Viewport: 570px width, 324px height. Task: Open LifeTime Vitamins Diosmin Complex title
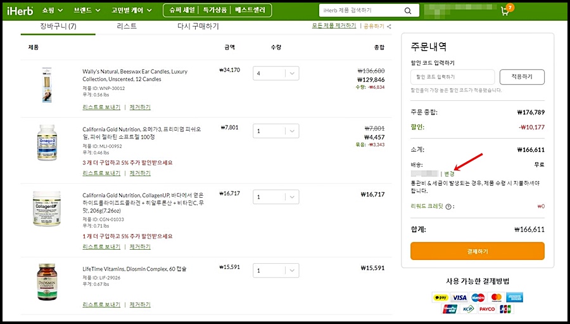click(134, 269)
